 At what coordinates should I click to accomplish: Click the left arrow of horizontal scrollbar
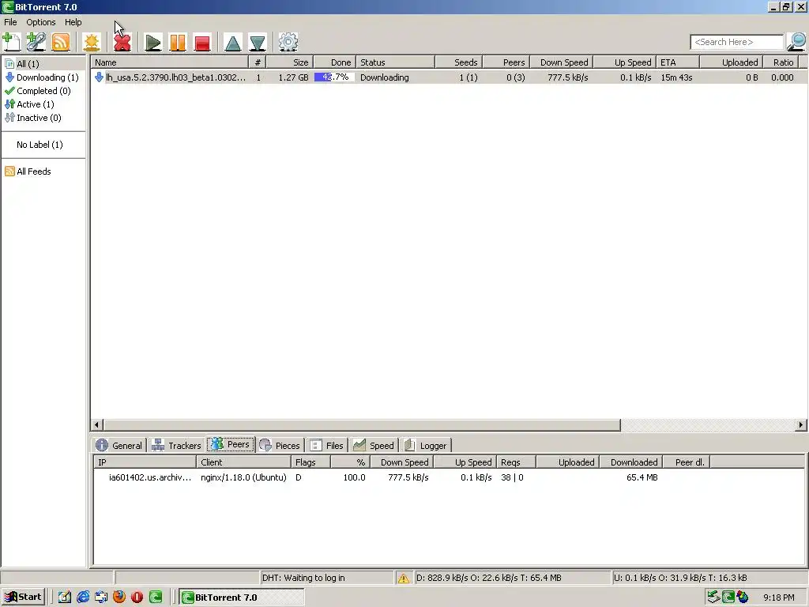tap(96, 424)
